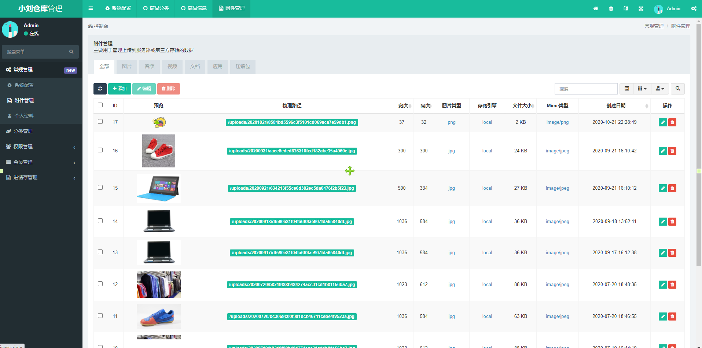Image resolution: width=702 pixels, height=348 pixels.
Task: Expand 进销存管理 sidebar menu
Action: click(41, 177)
